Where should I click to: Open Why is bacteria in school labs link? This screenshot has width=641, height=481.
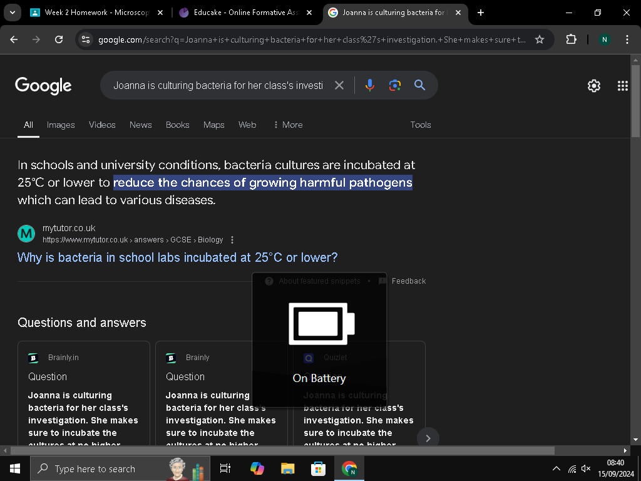[x=177, y=257]
